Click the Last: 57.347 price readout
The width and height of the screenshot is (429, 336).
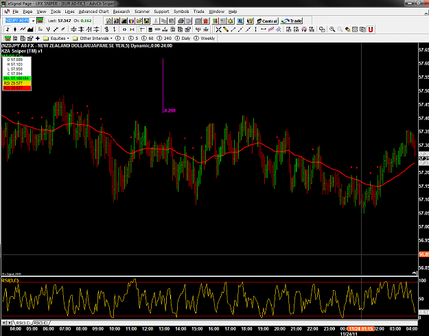pyautogui.click(x=59, y=21)
